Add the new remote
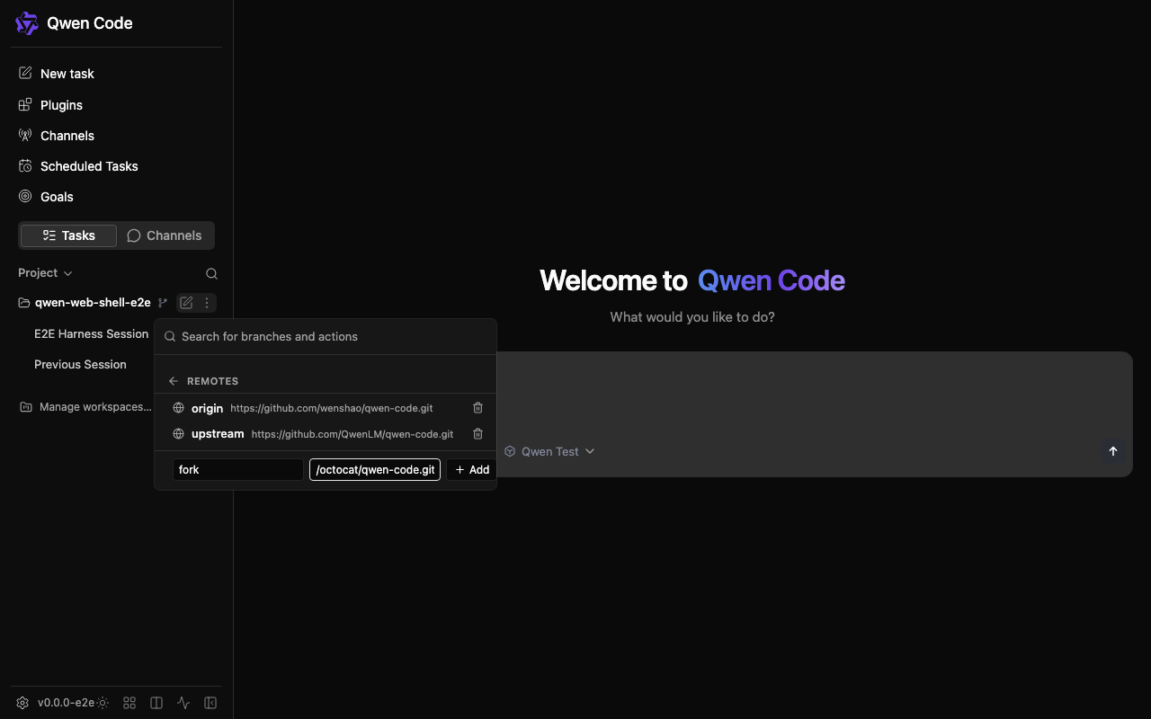This screenshot has height=719, width=1151. pyautogui.click(x=472, y=469)
